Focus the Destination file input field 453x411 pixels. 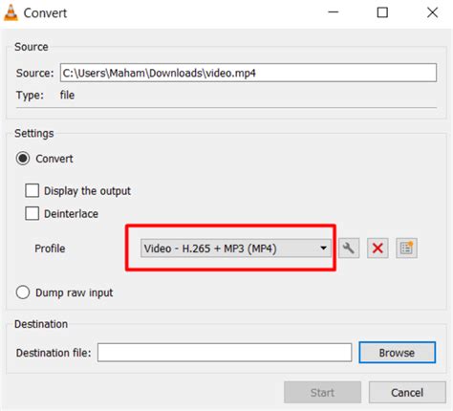pos(225,353)
